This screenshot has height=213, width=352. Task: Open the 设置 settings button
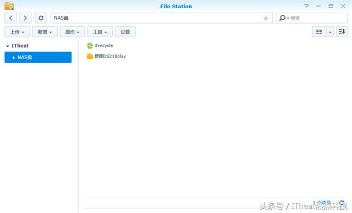click(125, 32)
